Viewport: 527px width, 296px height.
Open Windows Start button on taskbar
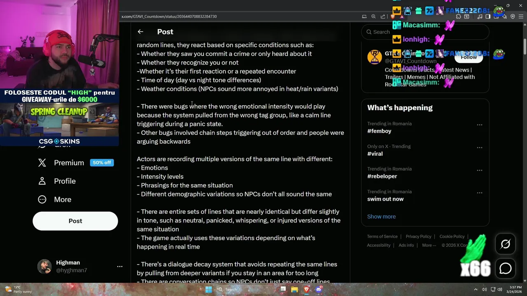[x=209, y=289]
